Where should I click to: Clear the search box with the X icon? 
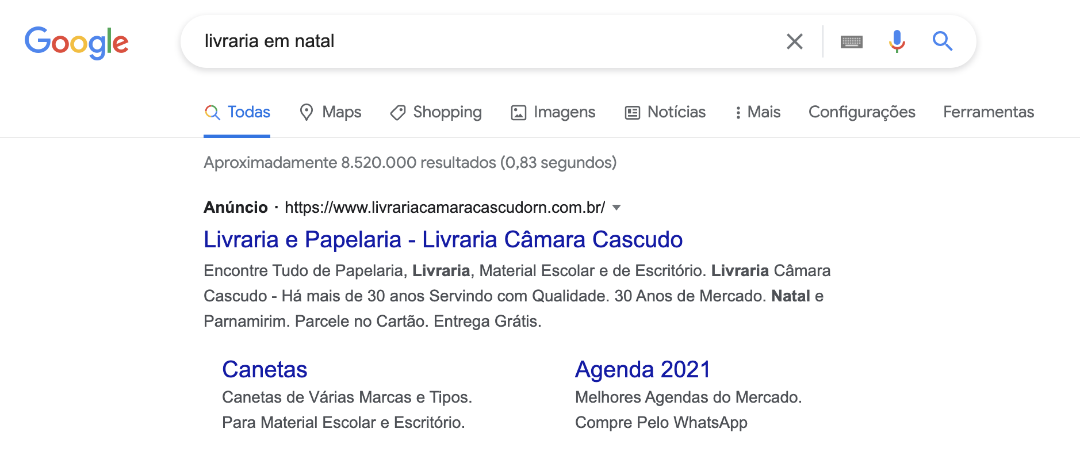[x=794, y=41]
